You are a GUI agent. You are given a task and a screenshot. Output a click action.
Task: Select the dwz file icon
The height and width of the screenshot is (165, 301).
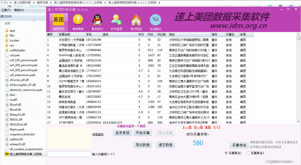(x=7, y=95)
